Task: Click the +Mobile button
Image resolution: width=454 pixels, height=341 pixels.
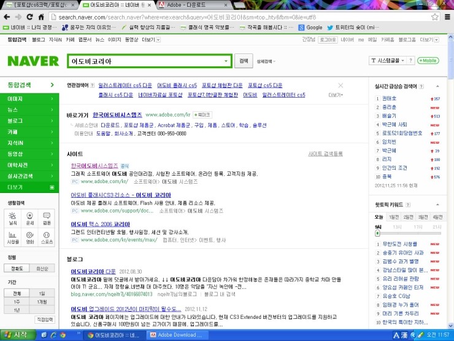Action: 428,61
